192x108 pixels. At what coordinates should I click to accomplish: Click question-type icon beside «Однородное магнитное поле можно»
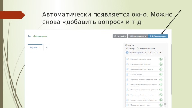[128, 85]
